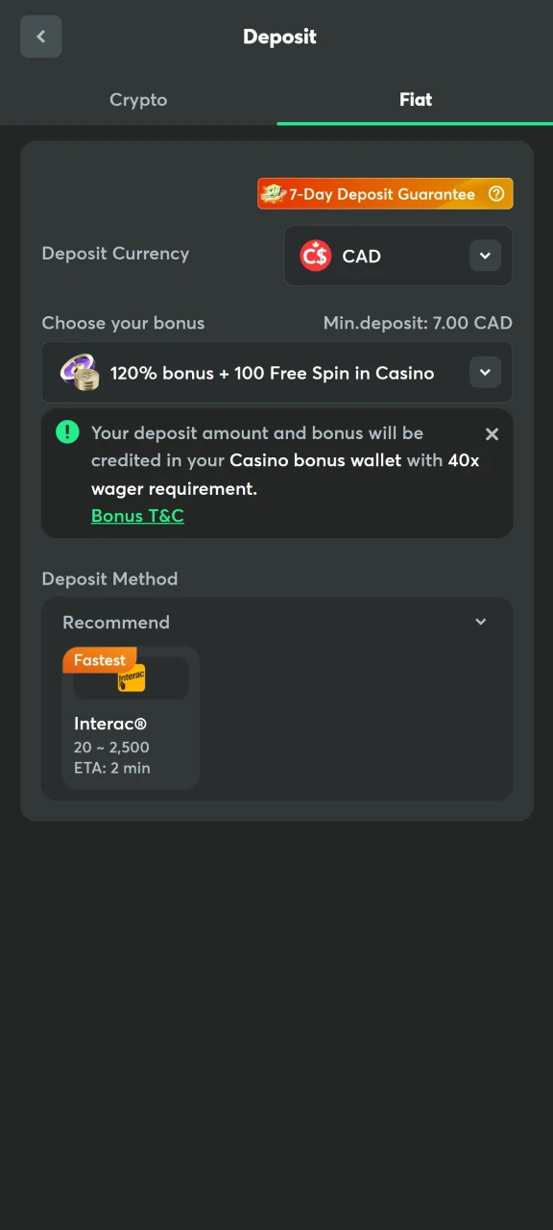553x1230 pixels.
Task: Switch to the Crypto tab
Action: click(x=138, y=100)
